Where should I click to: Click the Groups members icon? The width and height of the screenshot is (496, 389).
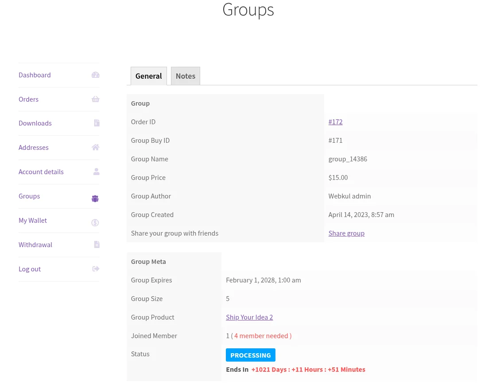(x=95, y=198)
